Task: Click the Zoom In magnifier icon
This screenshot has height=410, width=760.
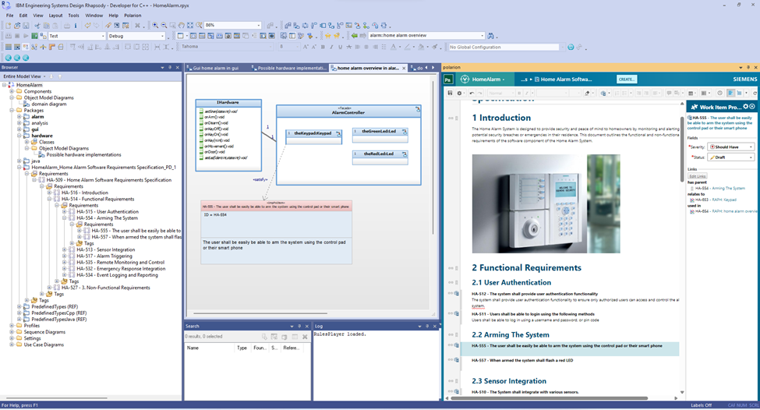Action: pos(155,25)
